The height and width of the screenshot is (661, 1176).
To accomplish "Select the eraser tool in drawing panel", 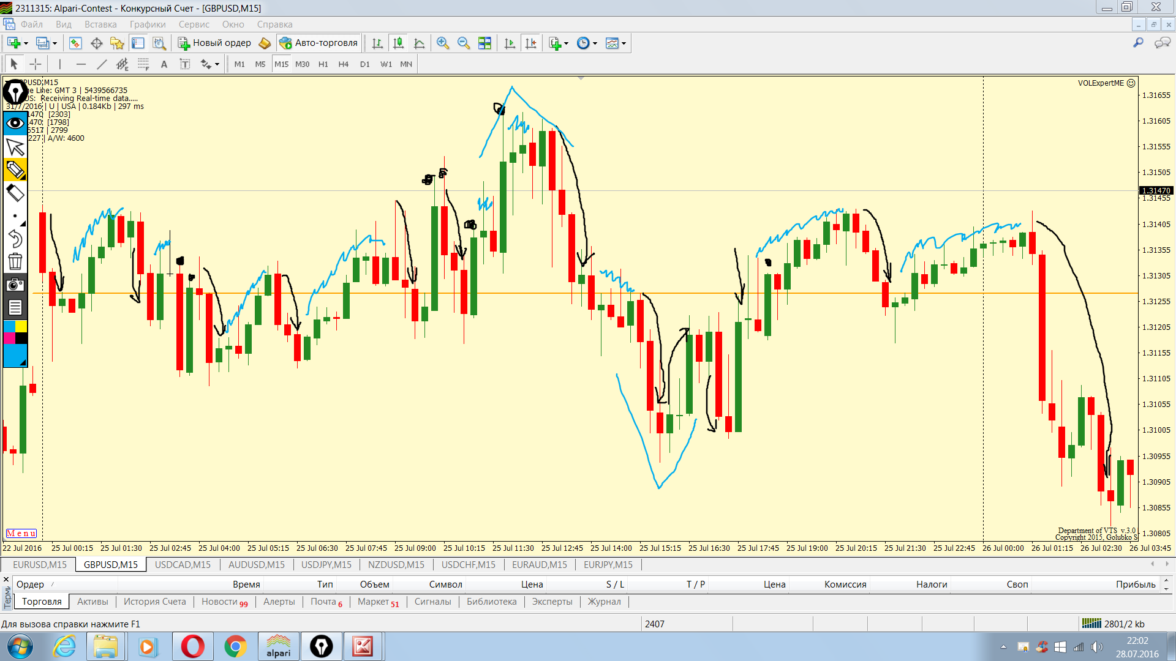I will point(15,193).
